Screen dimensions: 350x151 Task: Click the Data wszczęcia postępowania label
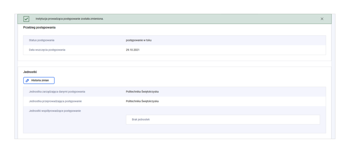coord(47,50)
